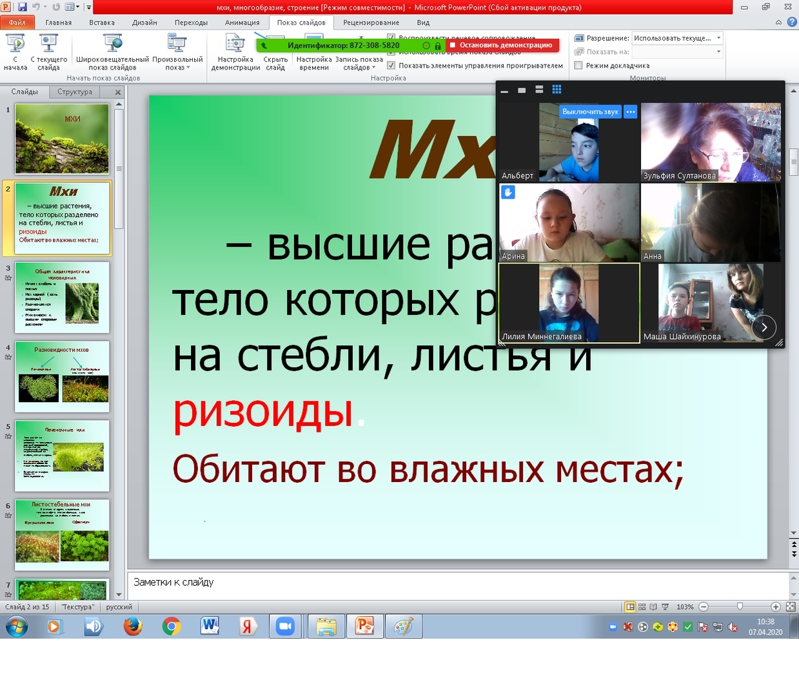Expand the Разрешение resolution dropdown

(718, 38)
